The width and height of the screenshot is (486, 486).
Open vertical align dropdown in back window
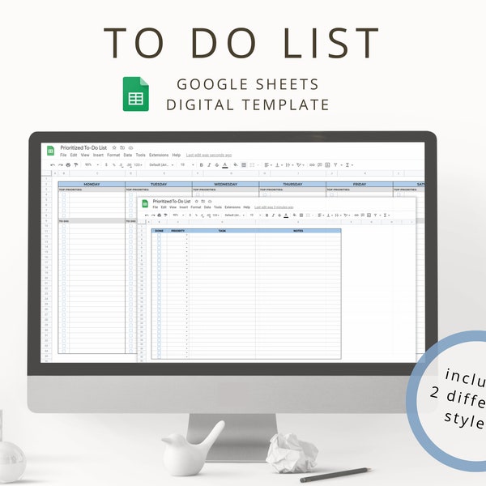(x=279, y=165)
